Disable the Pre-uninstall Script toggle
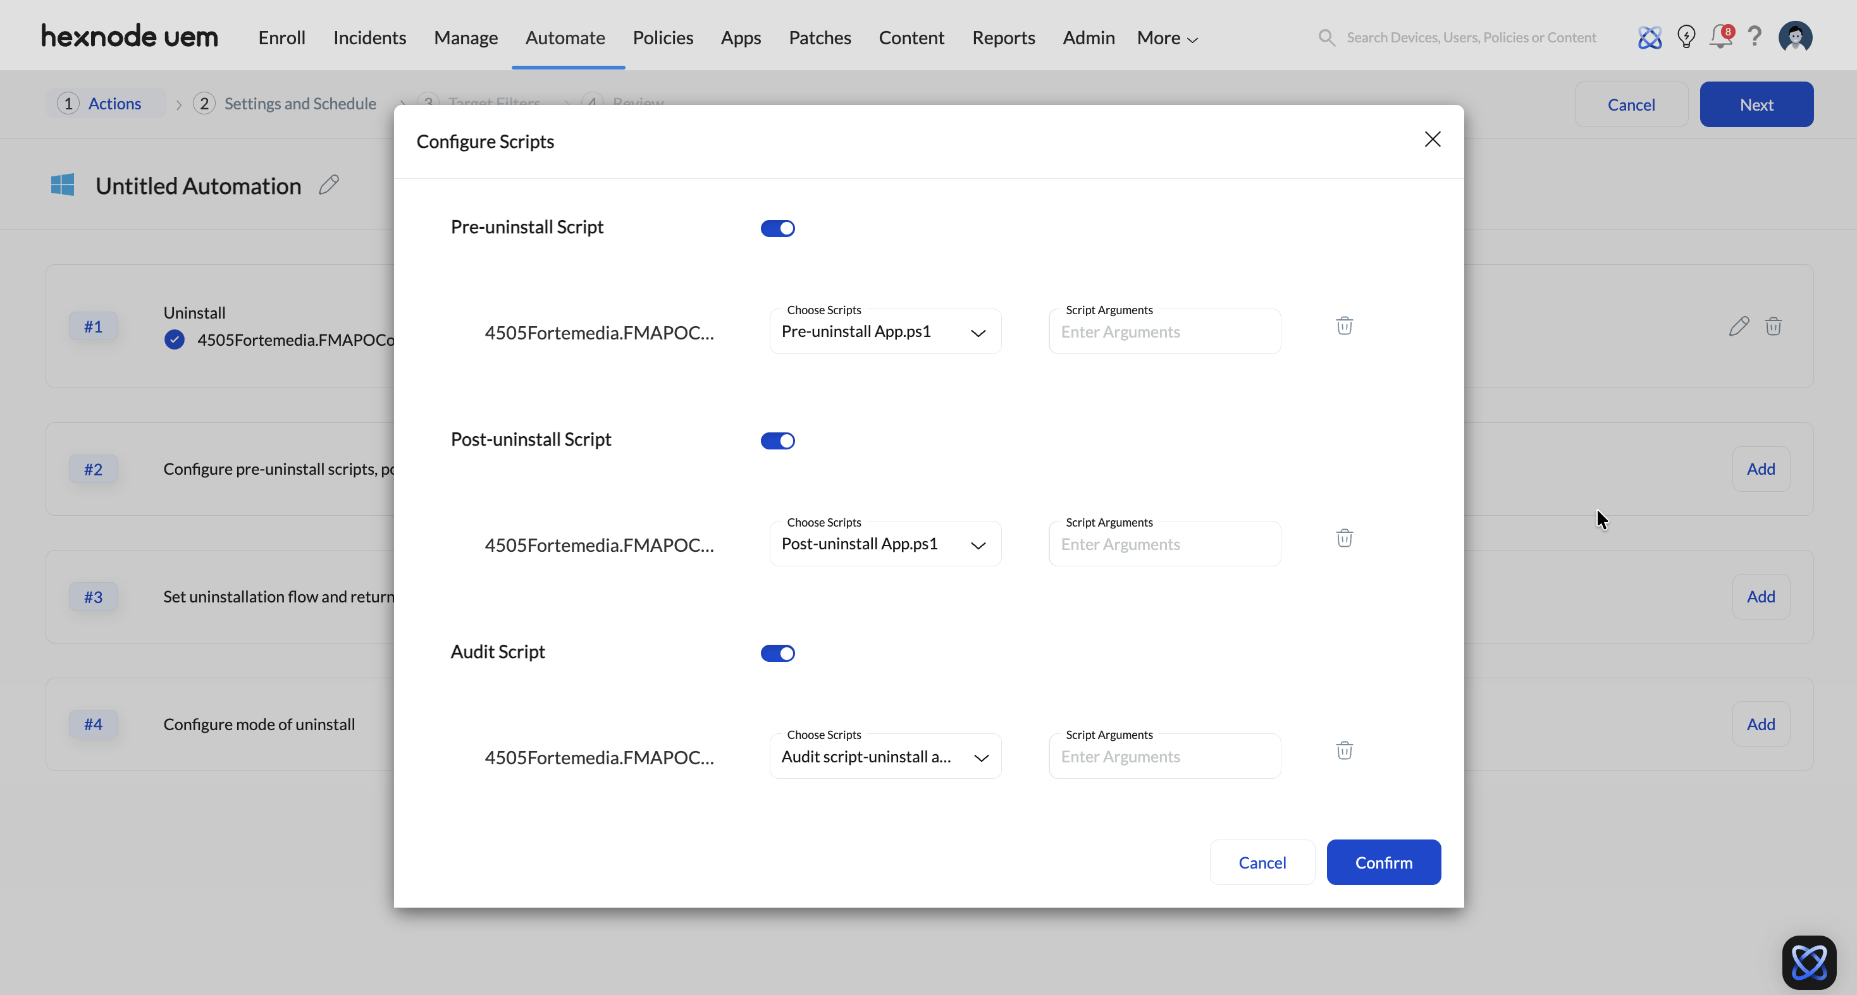Image resolution: width=1857 pixels, height=995 pixels. (777, 228)
